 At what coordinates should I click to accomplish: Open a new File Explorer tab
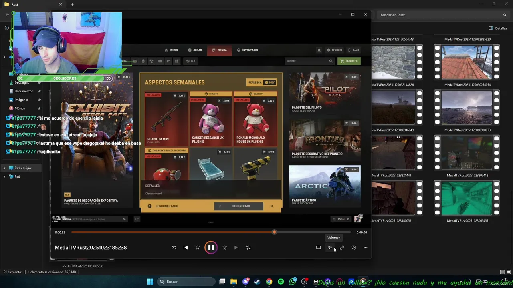coord(72,4)
